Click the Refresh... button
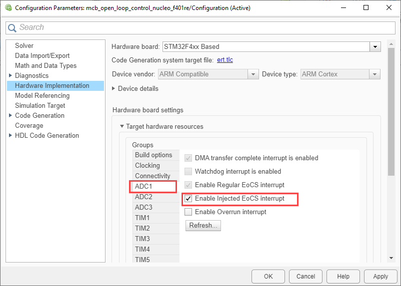The height and width of the screenshot is (286, 401). point(202,226)
